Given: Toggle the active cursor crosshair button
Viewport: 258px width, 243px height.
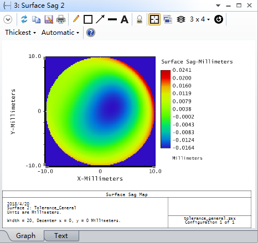Looking at the screenshot, I should 154,19.
